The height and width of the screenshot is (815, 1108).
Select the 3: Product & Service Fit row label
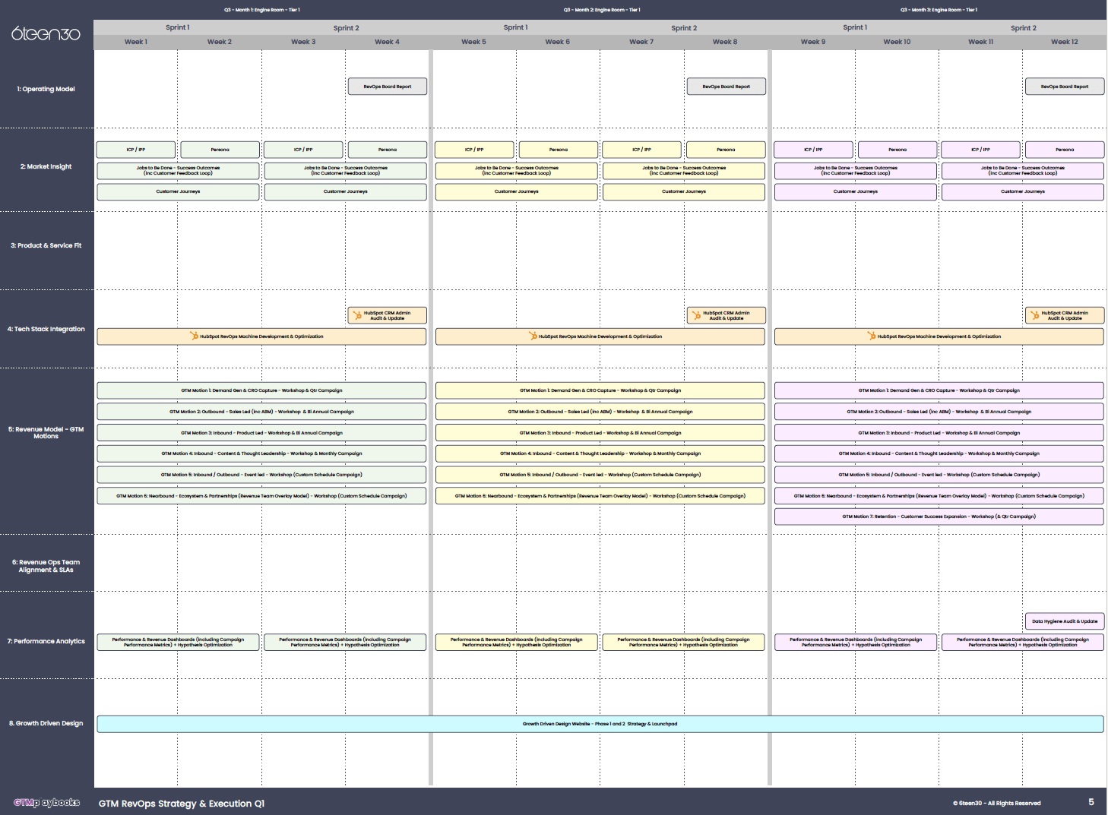coord(46,245)
